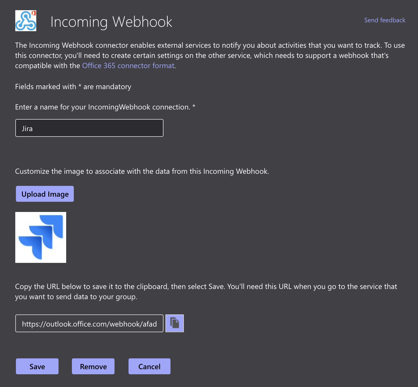This screenshot has height=387, width=418.
Task: Click the mandatory asterisk after the name label
Action: (x=194, y=107)
